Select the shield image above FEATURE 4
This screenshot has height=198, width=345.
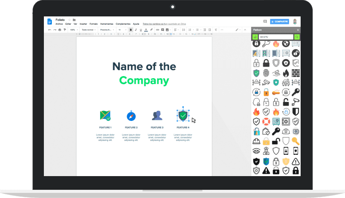click(183, 115)
